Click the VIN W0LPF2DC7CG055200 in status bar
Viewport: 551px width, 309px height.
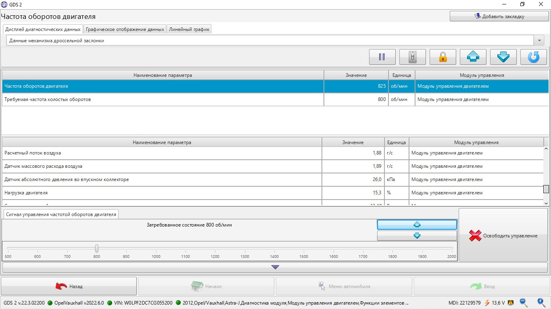click(144, 303)
